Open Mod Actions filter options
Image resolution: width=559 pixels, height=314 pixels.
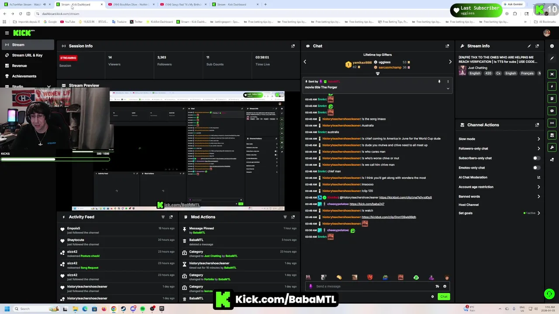tap(285, 217)
